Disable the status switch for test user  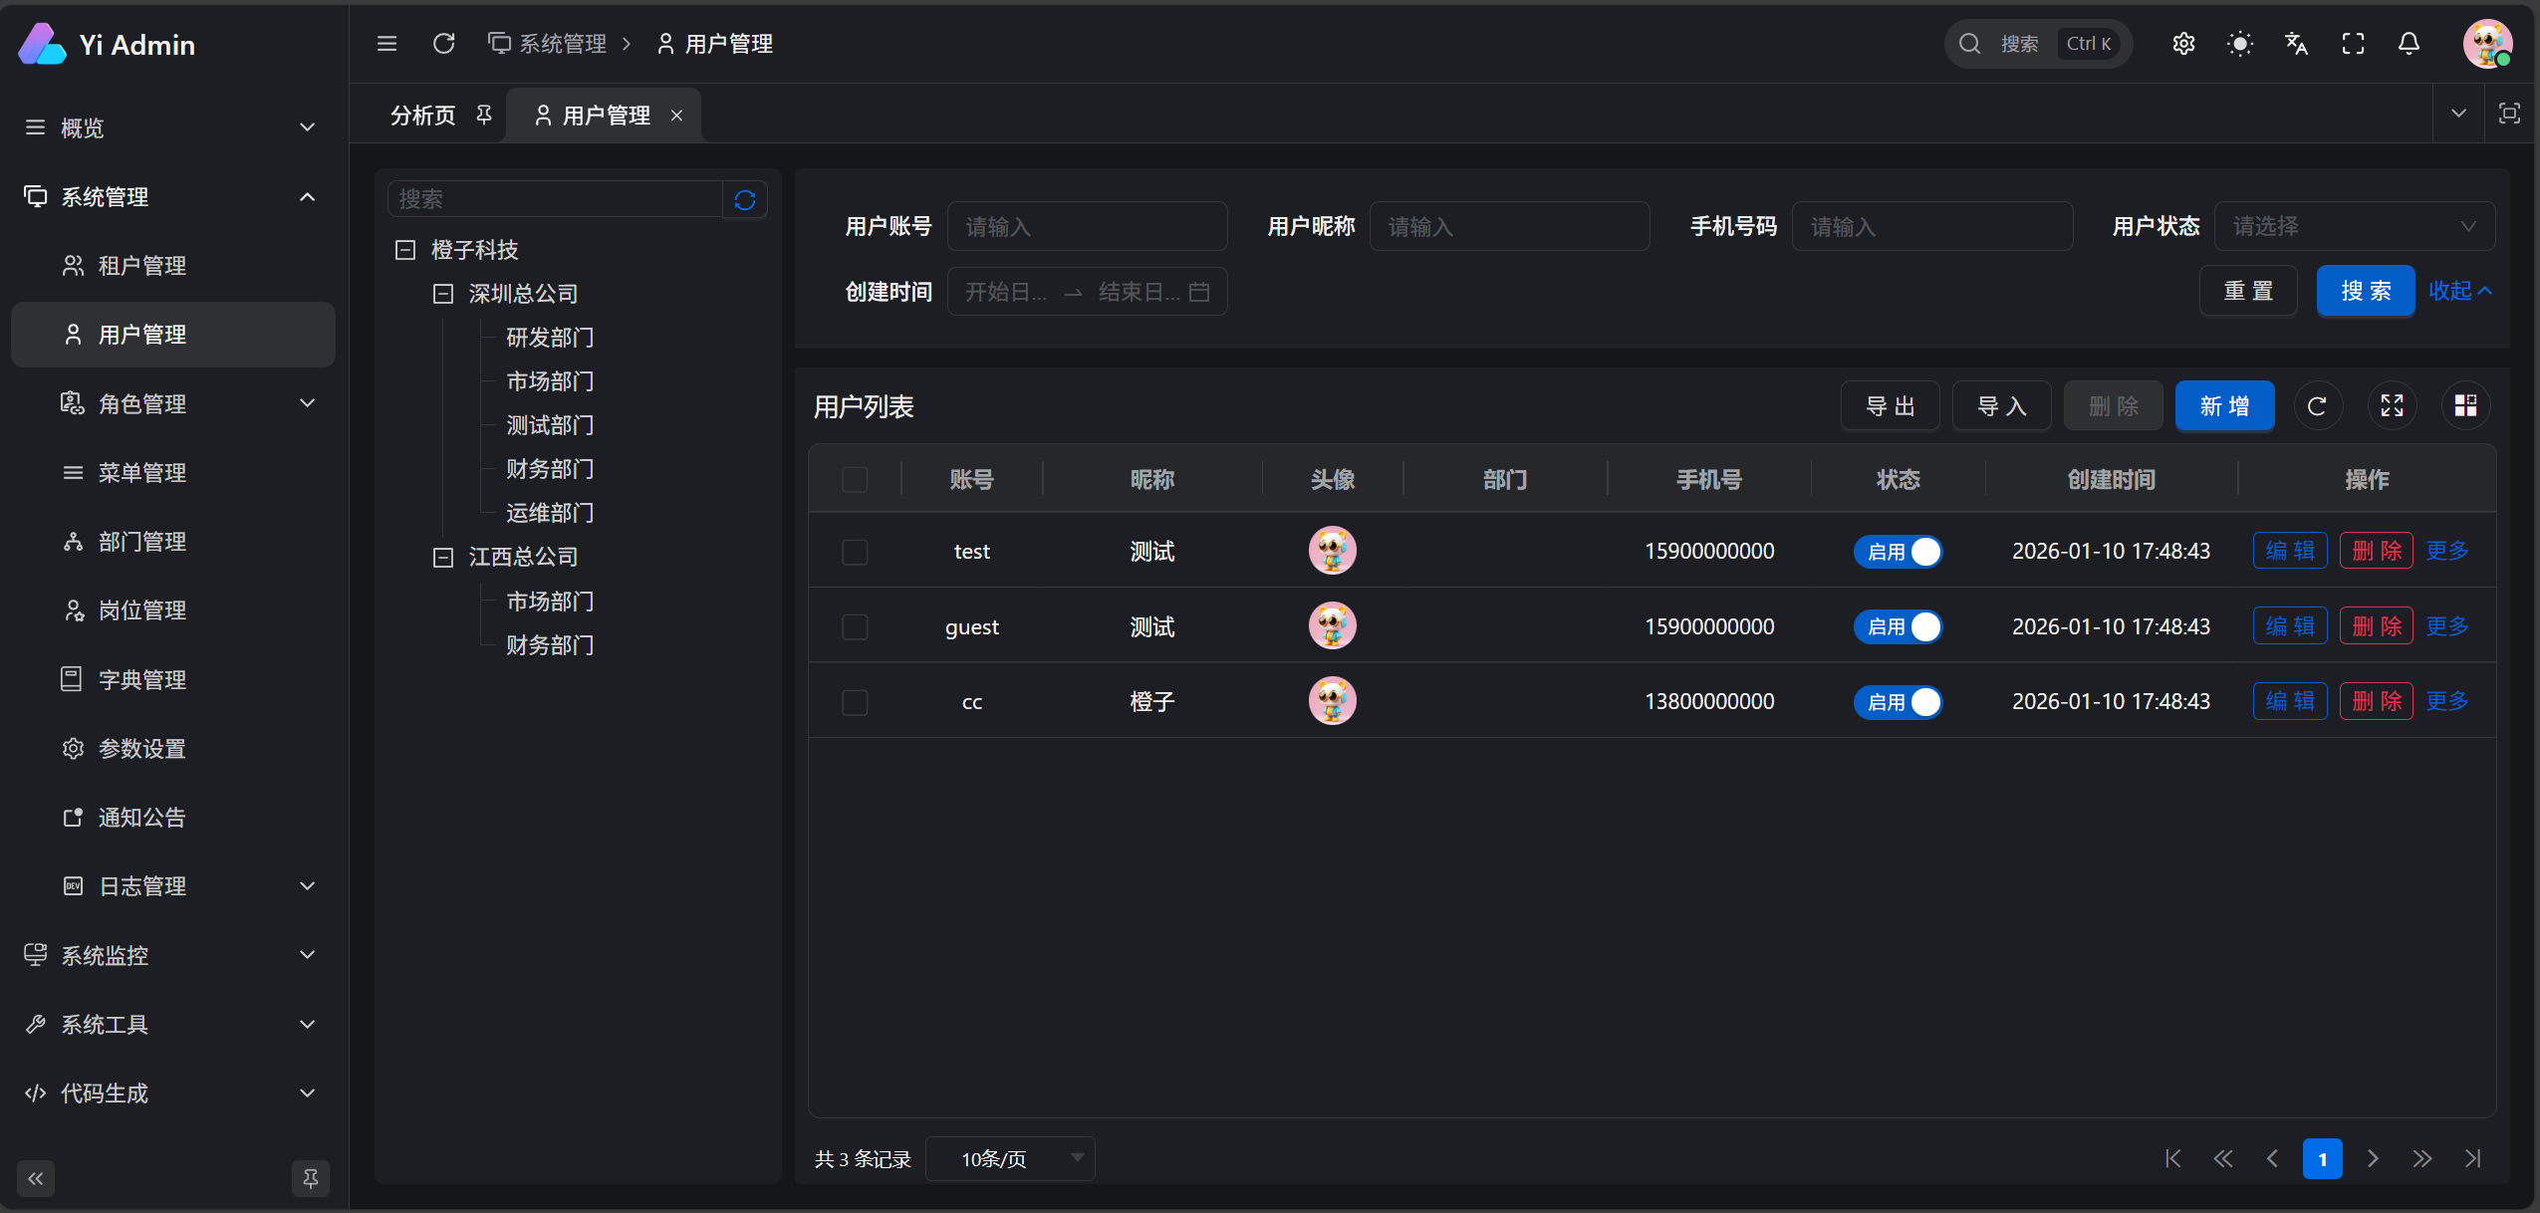pyautogui.click(x=1898, y=552)
